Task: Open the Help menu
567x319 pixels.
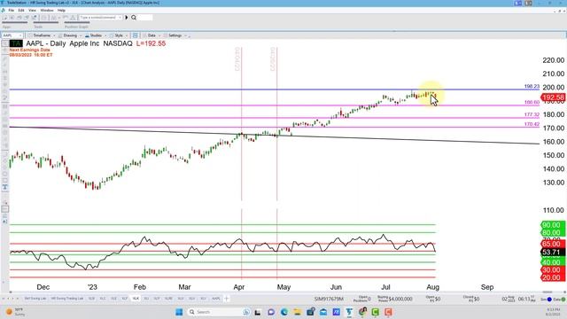Action: coord(61,10)
